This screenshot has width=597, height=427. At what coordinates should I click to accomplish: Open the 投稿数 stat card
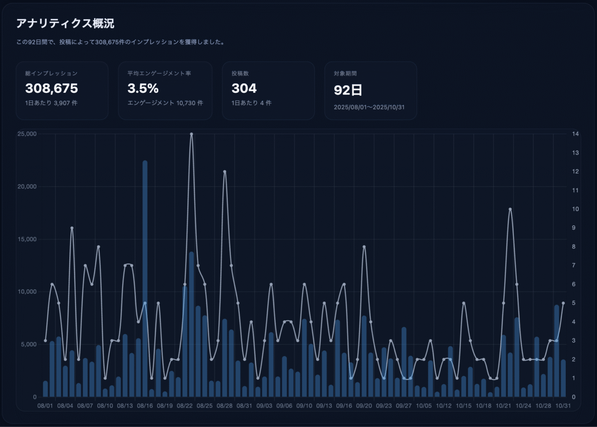(x=268, y=91)
